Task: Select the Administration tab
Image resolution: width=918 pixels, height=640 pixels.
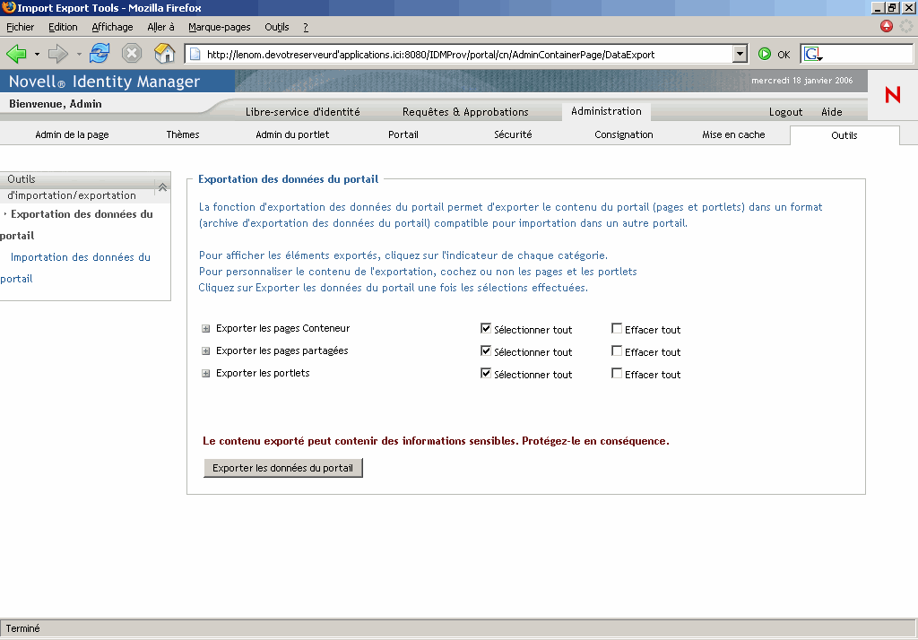Action: click(607, 111)
